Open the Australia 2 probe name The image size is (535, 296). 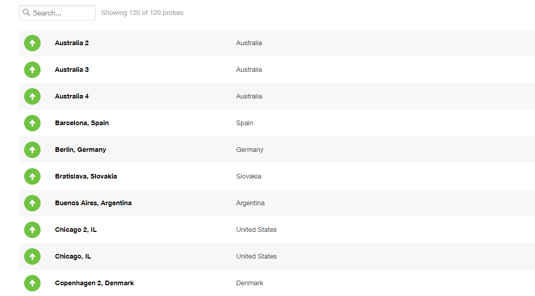(72, 43)
